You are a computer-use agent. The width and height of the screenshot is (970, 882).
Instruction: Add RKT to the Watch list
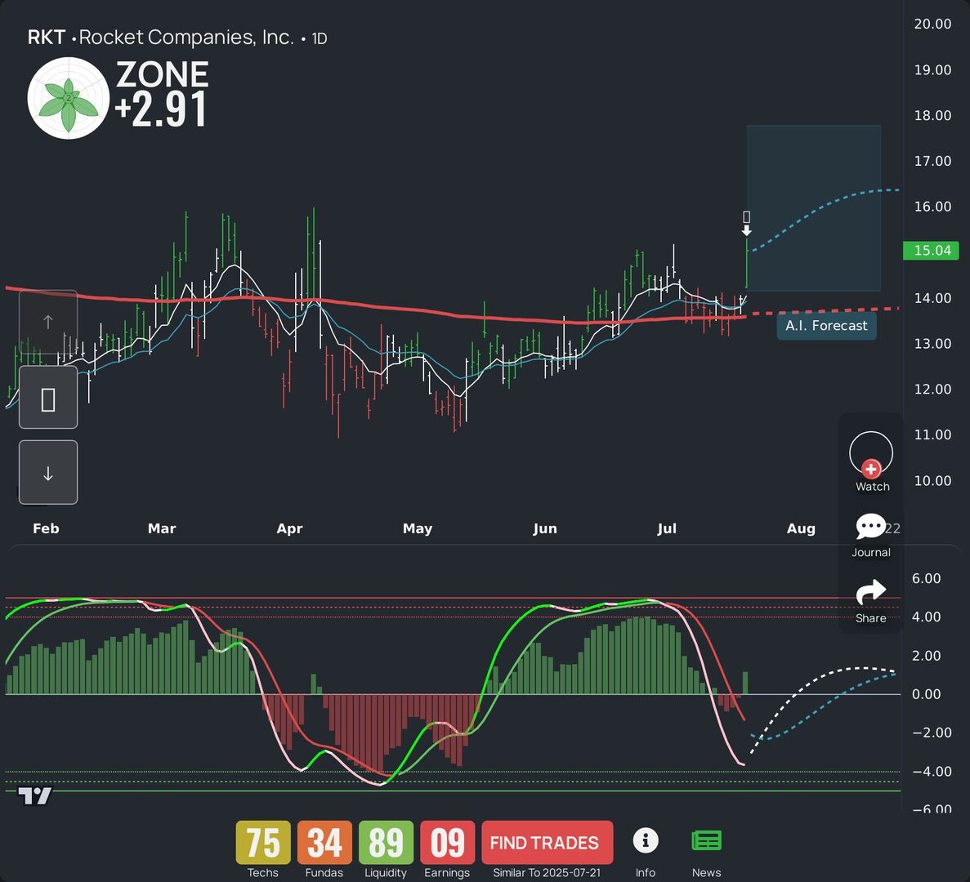tap(871, 461)
